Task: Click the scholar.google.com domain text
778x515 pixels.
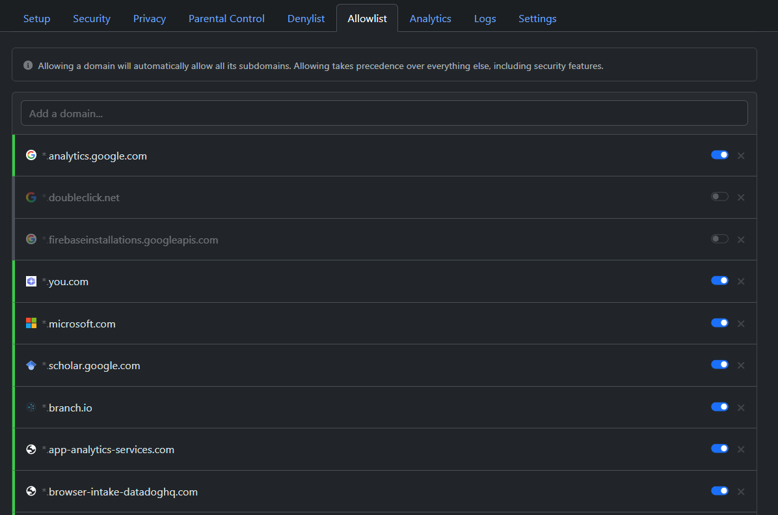Action: (x=94, y=365)
